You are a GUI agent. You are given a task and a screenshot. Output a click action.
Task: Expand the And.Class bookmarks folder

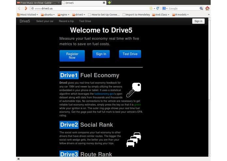coord(161,15)
